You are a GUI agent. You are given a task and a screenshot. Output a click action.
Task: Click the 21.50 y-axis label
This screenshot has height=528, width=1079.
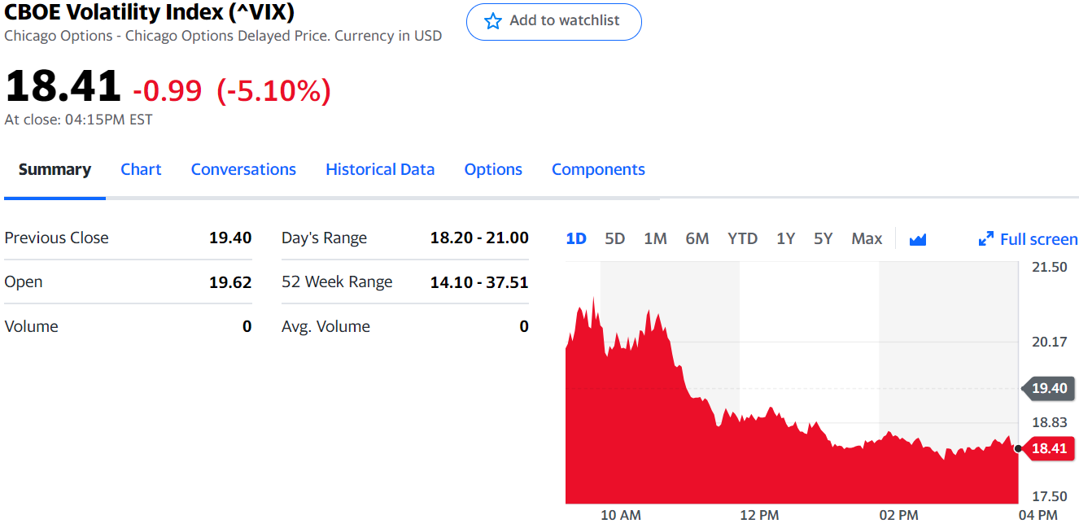(x=1050, y=267)
